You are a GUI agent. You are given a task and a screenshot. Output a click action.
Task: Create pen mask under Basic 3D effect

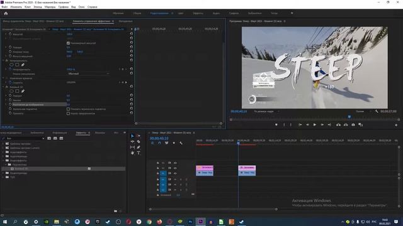[23, 91]
